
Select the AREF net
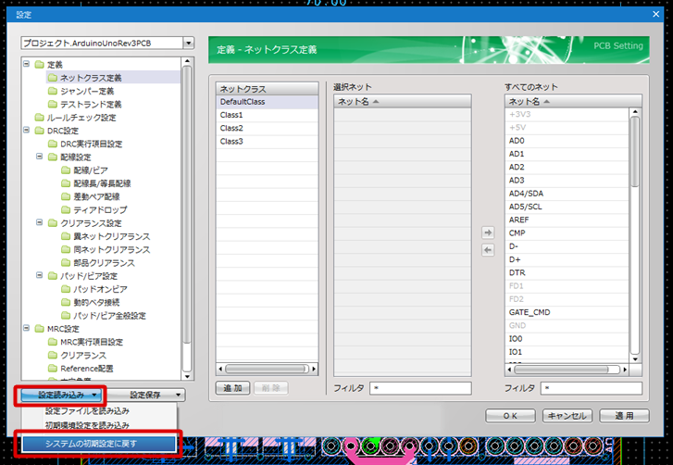pos(567,220)
